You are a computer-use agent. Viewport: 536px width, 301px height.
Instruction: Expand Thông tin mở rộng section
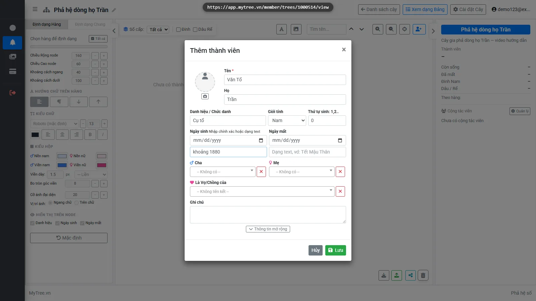point(268,229)
